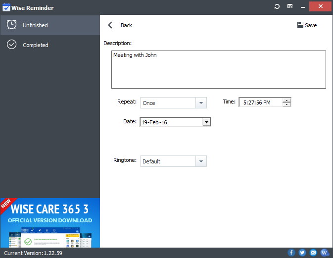Switch to the Completed tab

pyautogui.click(x=49, y=45)
